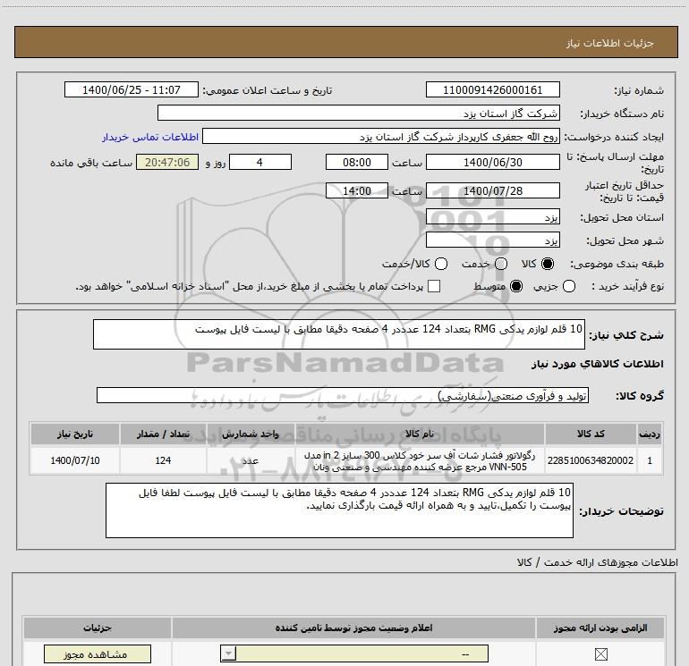Screen dimensions: 689x666
Task: Click the الزامی بودن ارائه مجوز column header
Action: tap(600, 628)
